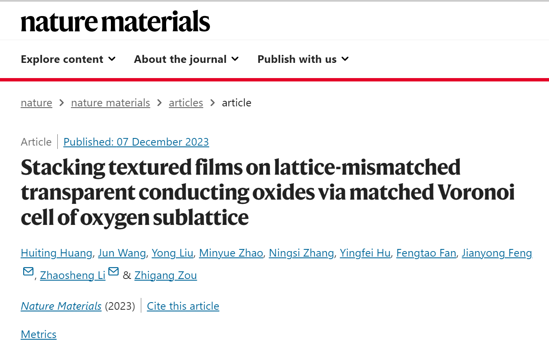Viewport: 549px width, 357px height.
Task: Click the italic Nature Materials journal link
Action: 61,306
